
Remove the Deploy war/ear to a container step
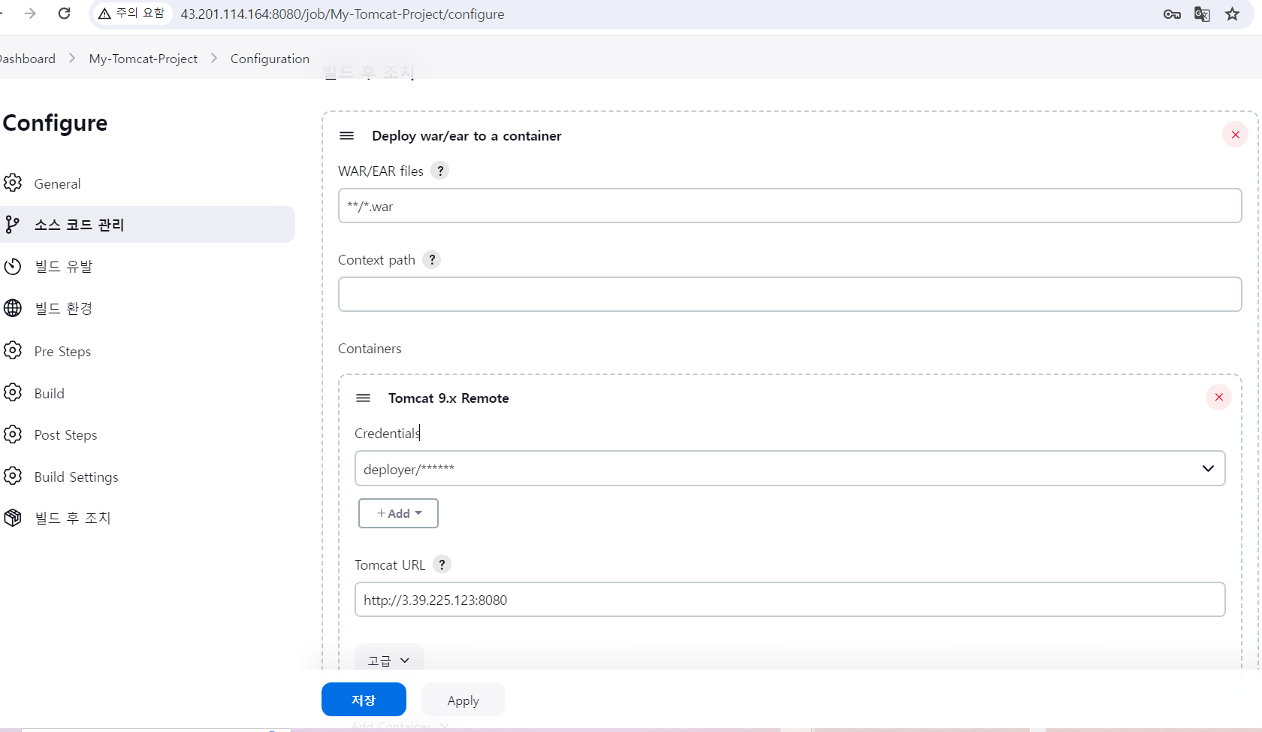1235,135
